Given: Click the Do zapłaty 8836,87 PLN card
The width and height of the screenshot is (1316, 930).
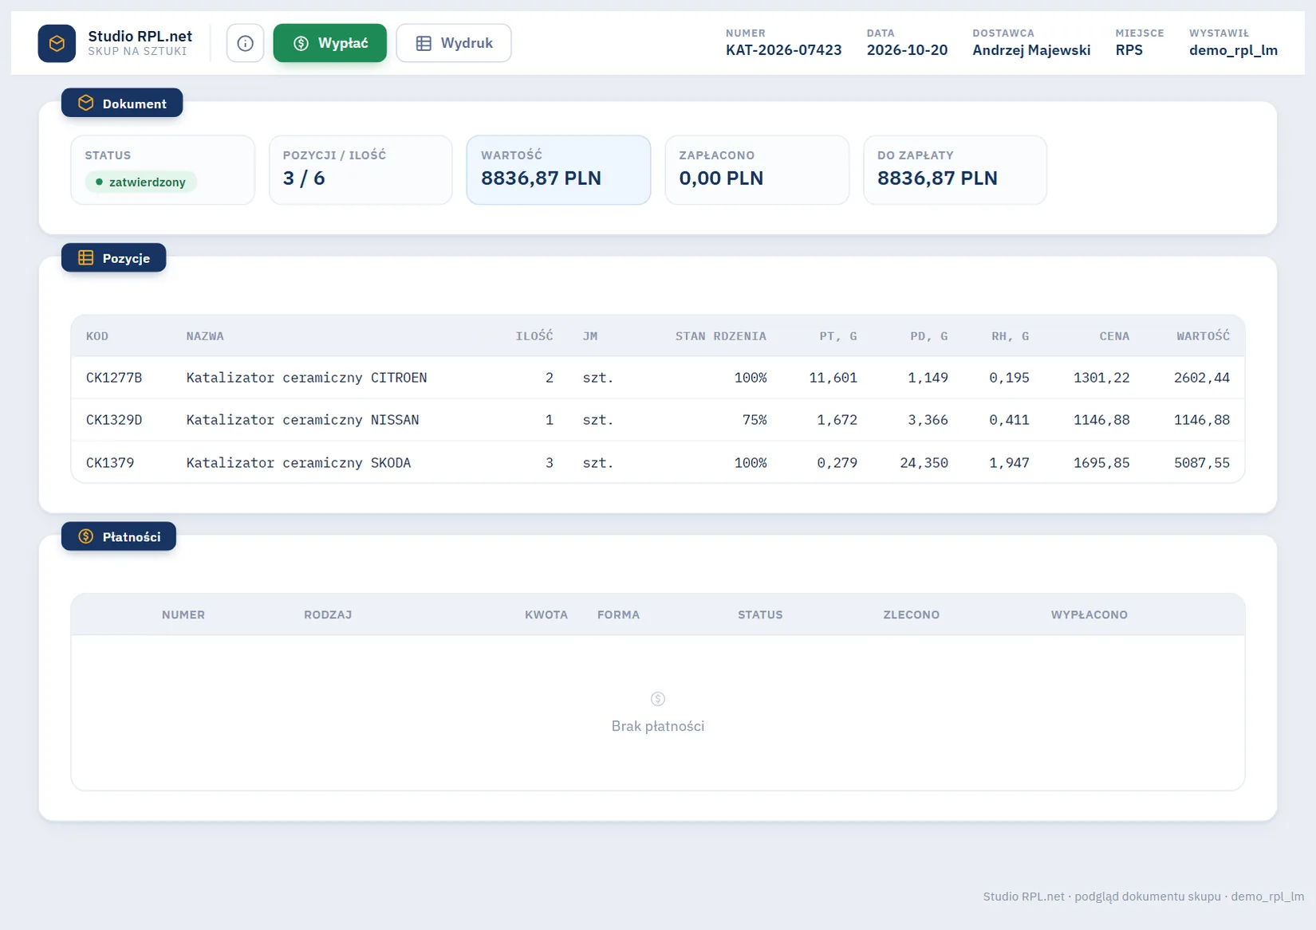Looking at the screenshot, I should (x=955, y=170).
